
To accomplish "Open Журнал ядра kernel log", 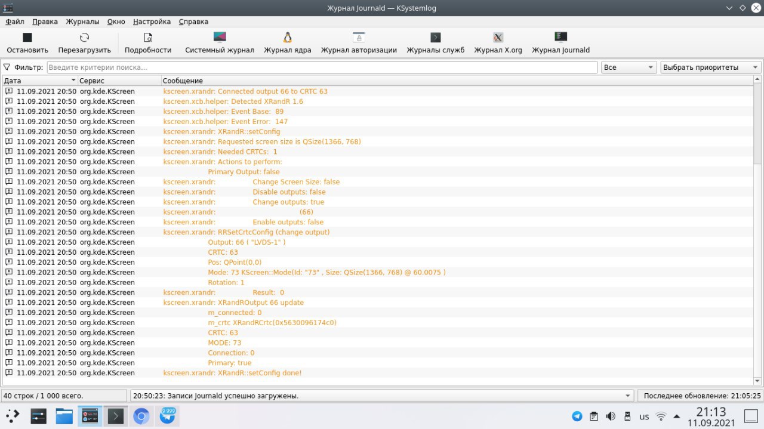I will point(288,43).
